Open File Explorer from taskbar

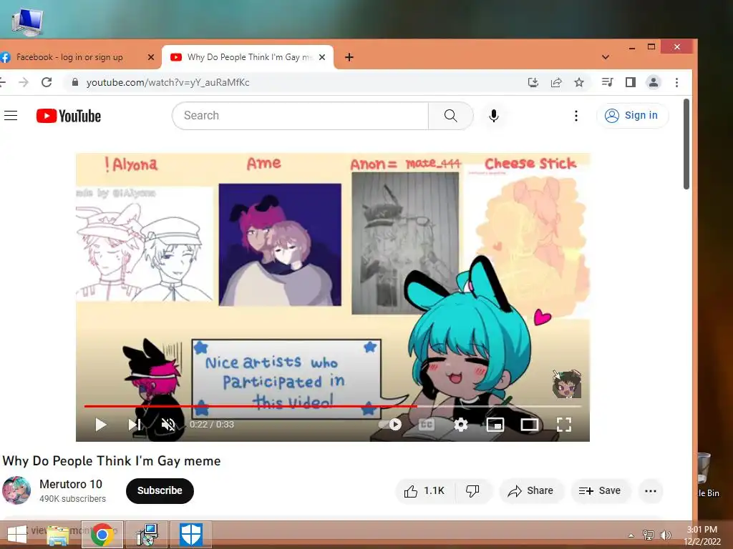(x=58, y=535)
